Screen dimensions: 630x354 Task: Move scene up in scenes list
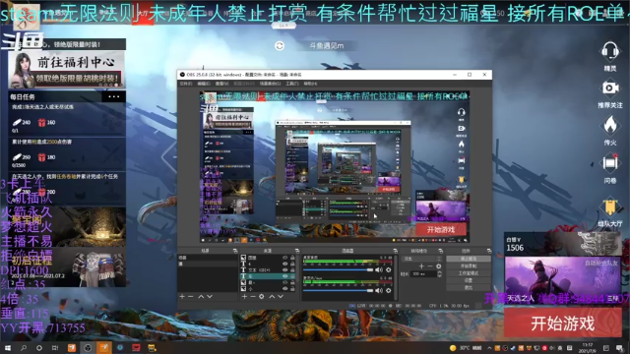[x=201, y=297]
